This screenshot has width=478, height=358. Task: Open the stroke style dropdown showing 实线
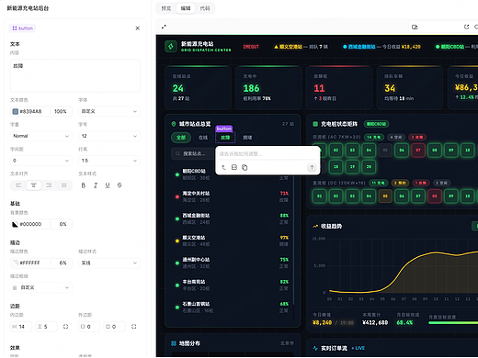109,263
